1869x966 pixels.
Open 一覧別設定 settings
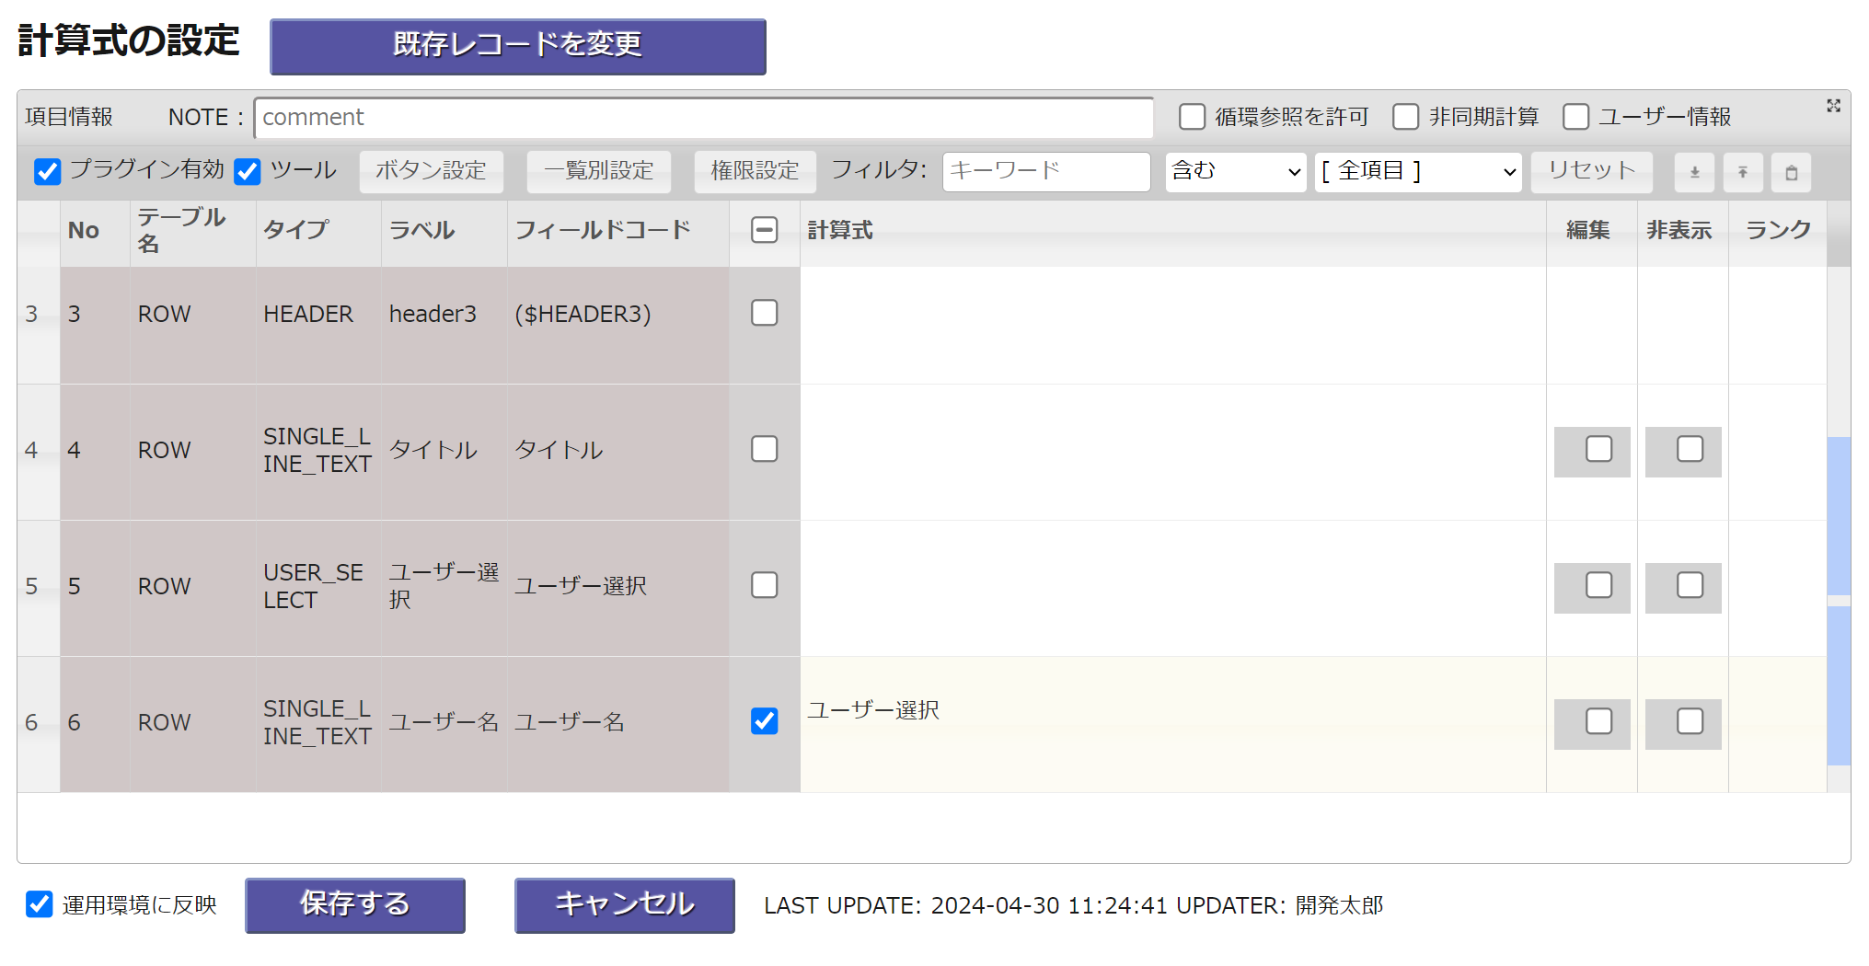tap(599, 172)
